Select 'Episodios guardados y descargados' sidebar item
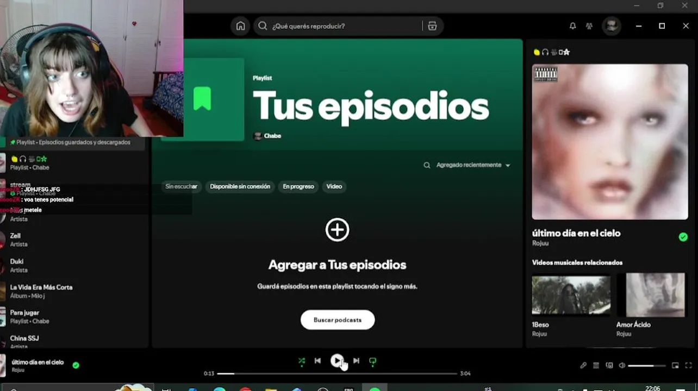This screenshot has width=698, height=391. coord(73,142)
